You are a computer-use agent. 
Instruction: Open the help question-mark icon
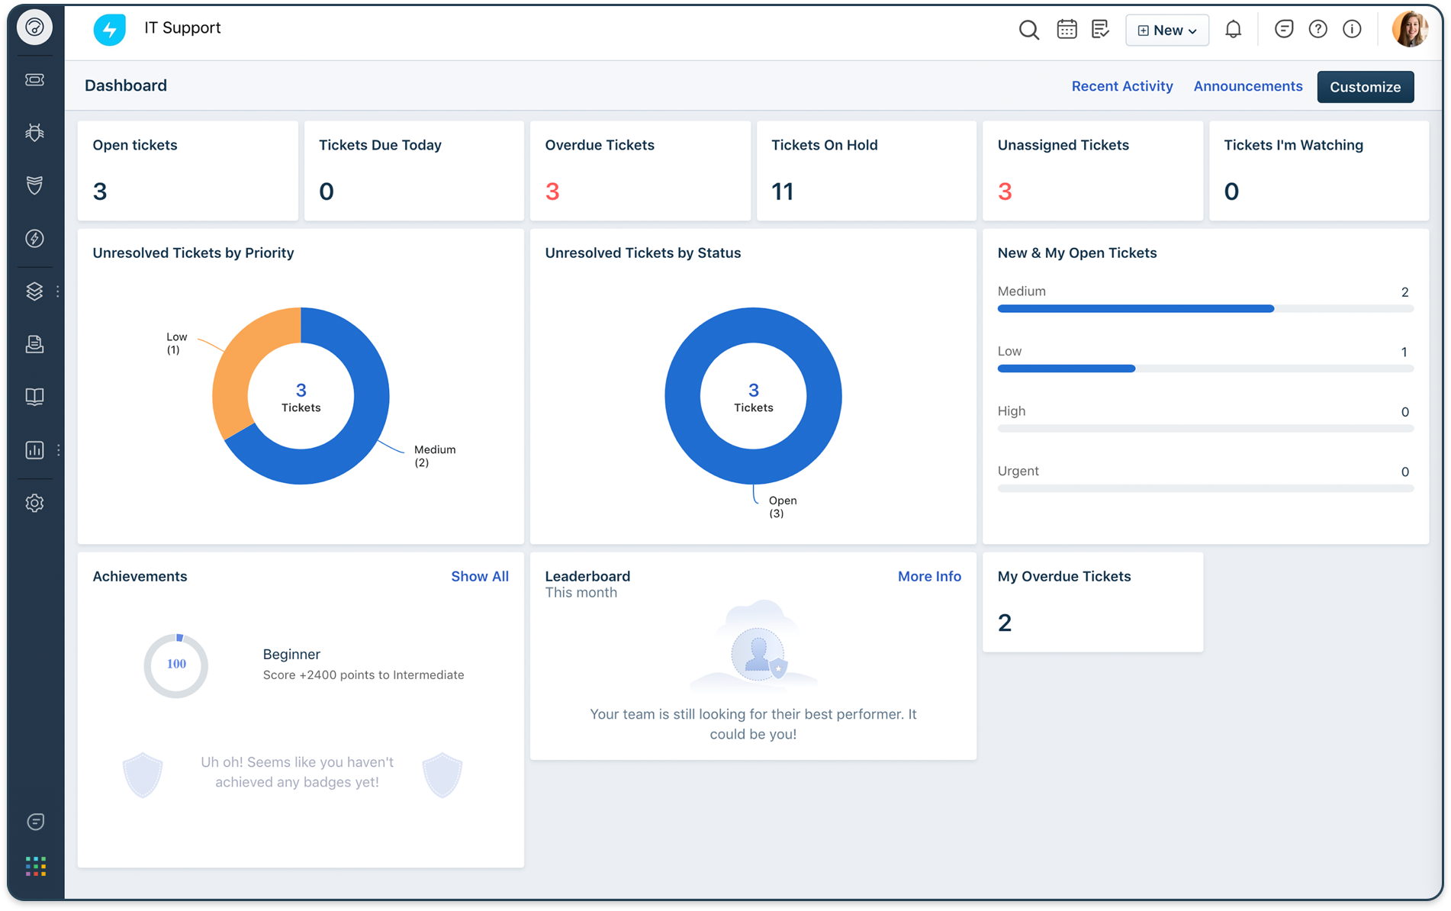click(1317, 29)
